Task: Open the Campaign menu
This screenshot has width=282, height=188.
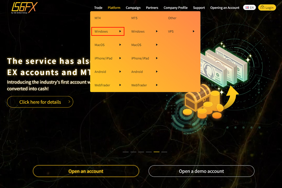Action: pos(133,8)
